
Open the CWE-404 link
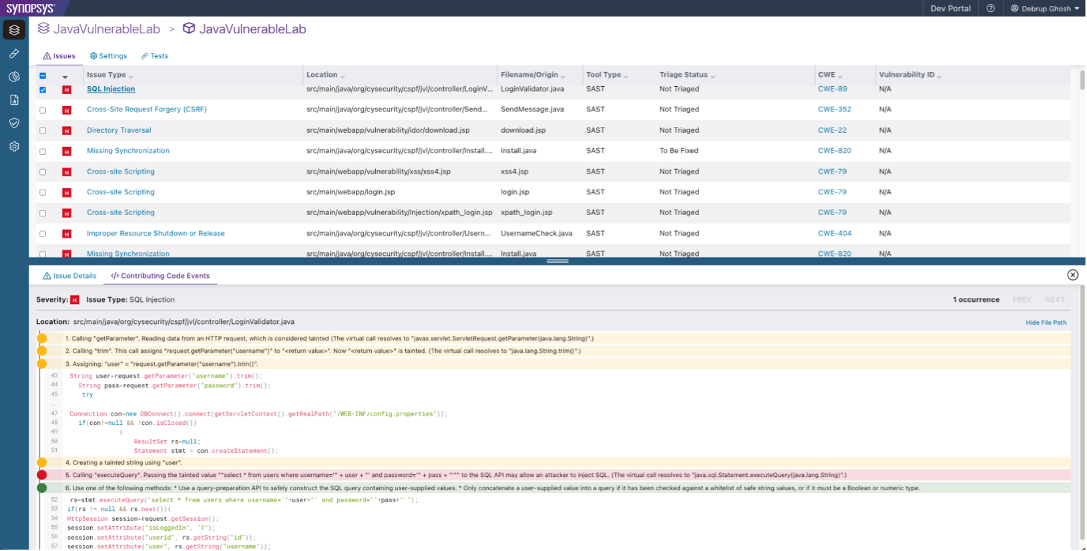835,233
